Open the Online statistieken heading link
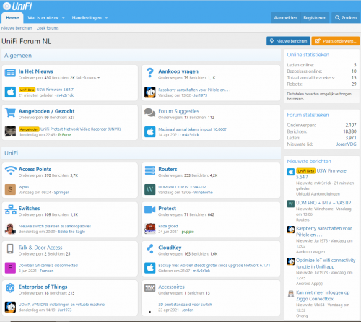 point(308,55)
